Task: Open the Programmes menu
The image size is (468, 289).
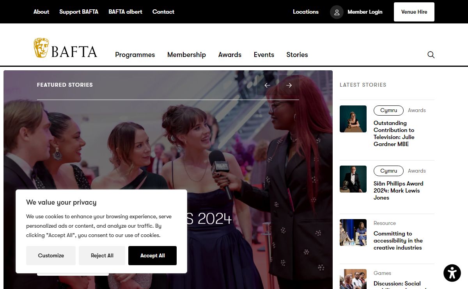Action: (x=135, y=55)
